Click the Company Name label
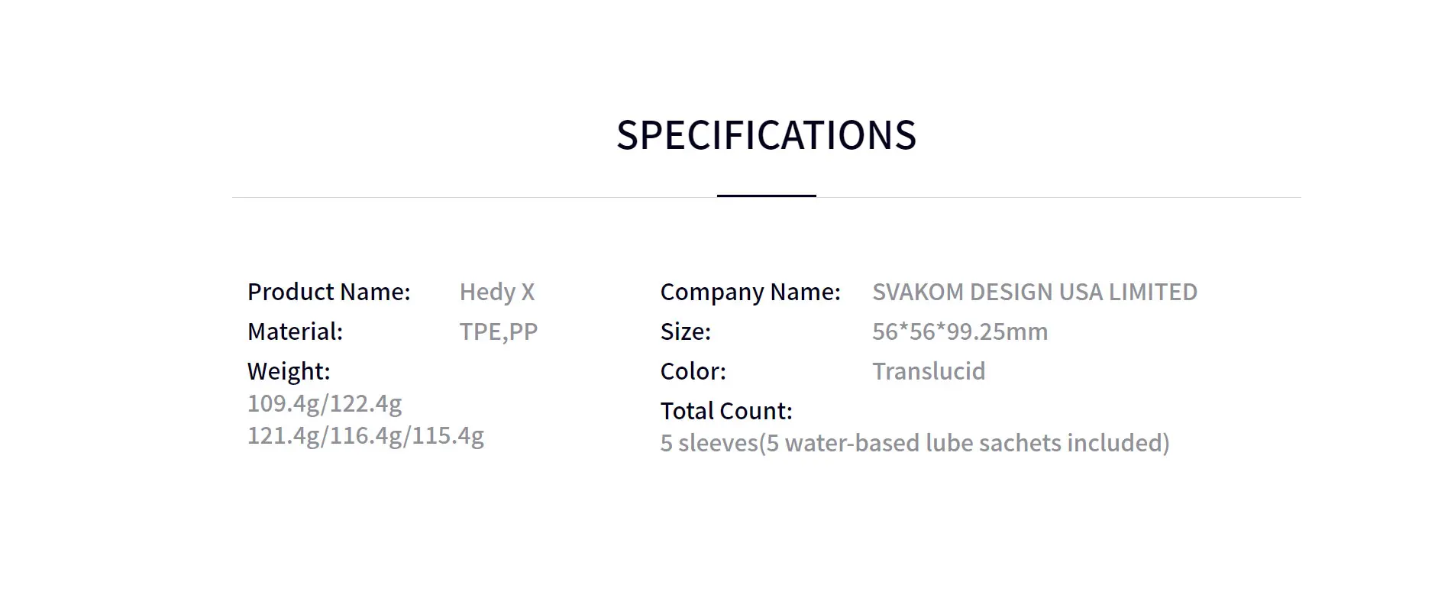The width and height of the screenshot is (1451, 611). (x=750, y=292)
